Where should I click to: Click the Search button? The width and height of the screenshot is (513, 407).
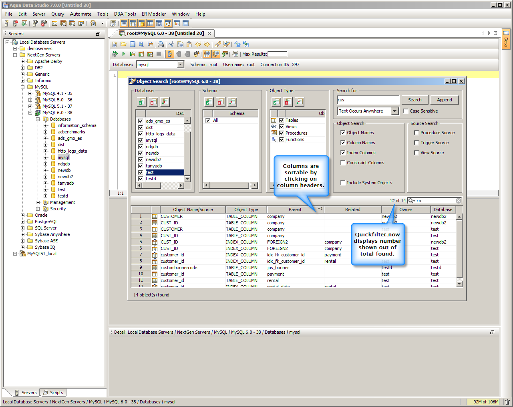tap(414, 100)
